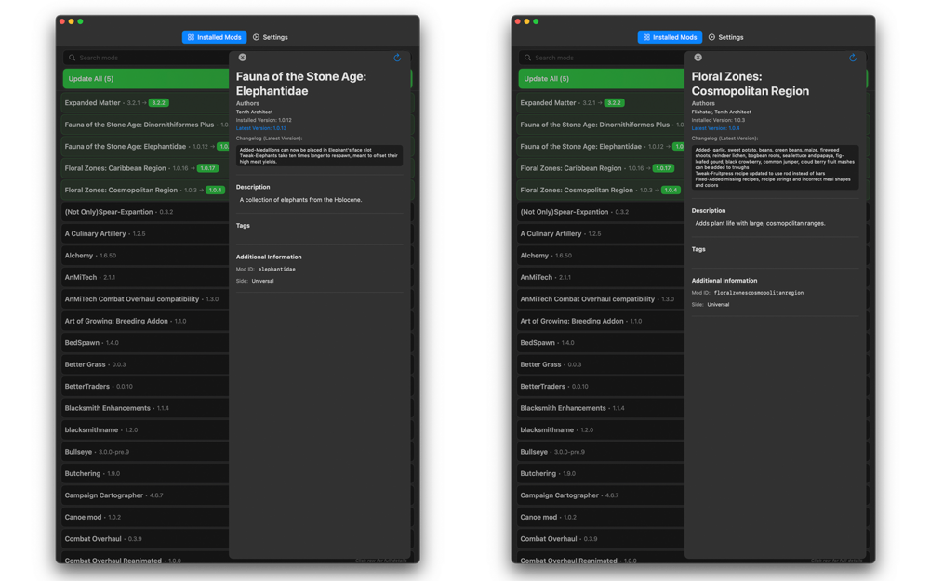Open Latest Version 1.0.13 link

261,128
